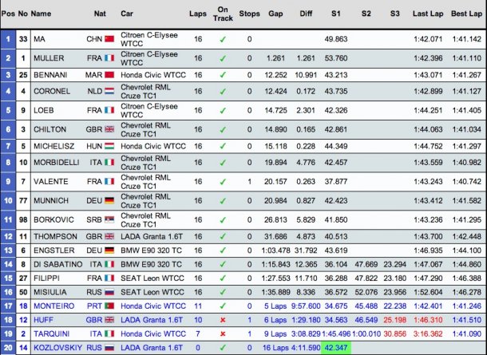Click the green check in VALENTE's row
This screenshot has width=487, height=355.
pos(223,182)
